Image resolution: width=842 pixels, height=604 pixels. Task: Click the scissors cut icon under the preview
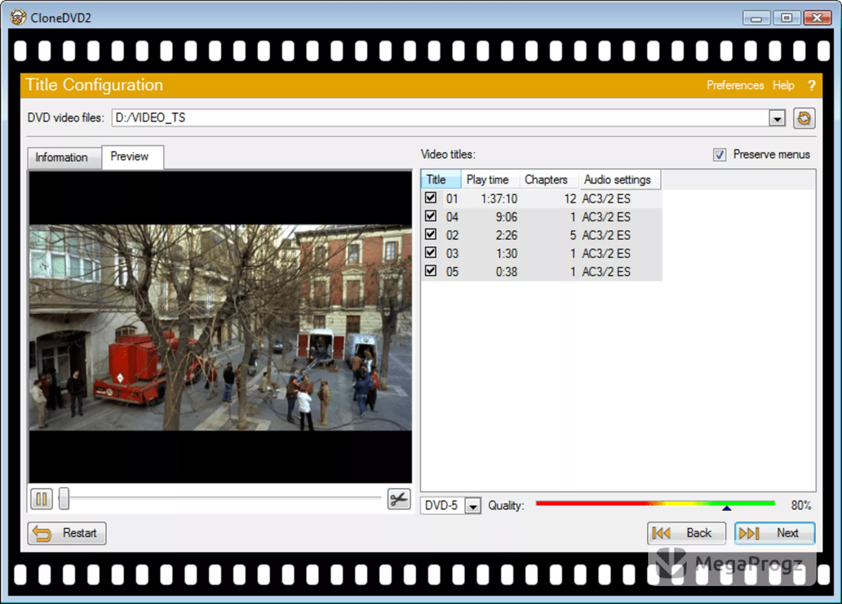399,499
